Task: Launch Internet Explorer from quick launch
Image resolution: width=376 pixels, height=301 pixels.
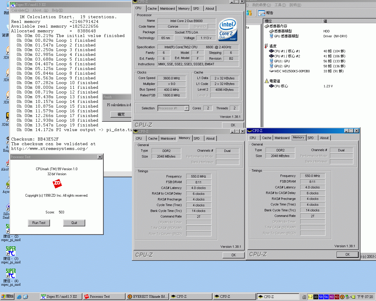Action: pyautogui.click(x=19, y=297)
